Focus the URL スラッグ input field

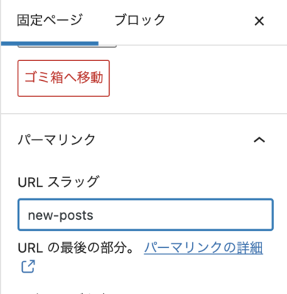coord(146,215)
